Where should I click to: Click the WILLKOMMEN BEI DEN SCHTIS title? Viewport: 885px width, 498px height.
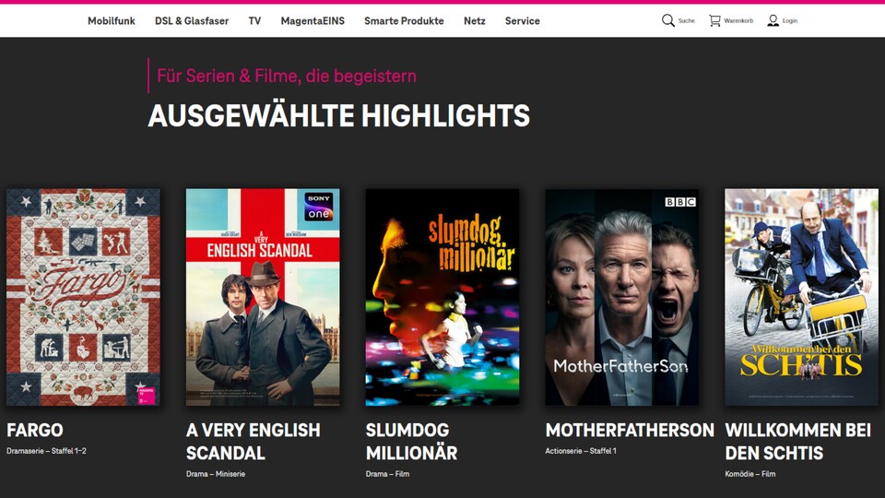[798, 442]
